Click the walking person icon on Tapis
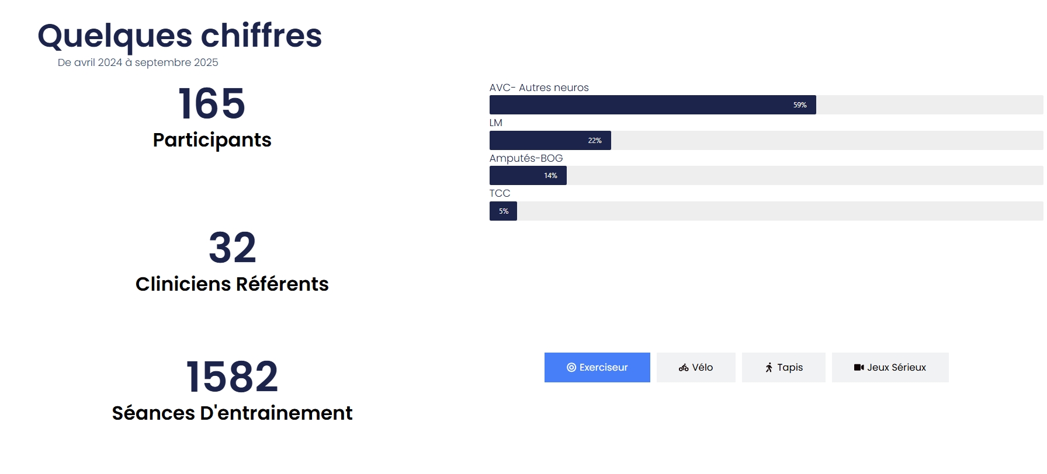The height and width of the screenshot is (474, 1047). [x=769, y=368]
